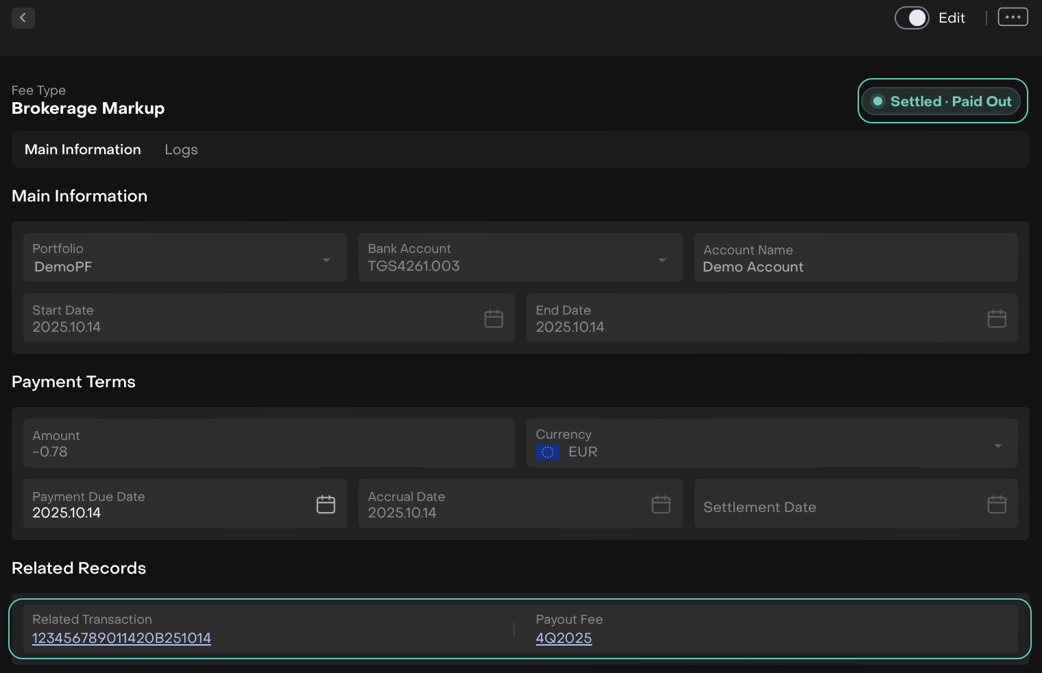1042x673 pixels.
Task: Expand the Bank Account dropdown
Action: pos(662,260)
